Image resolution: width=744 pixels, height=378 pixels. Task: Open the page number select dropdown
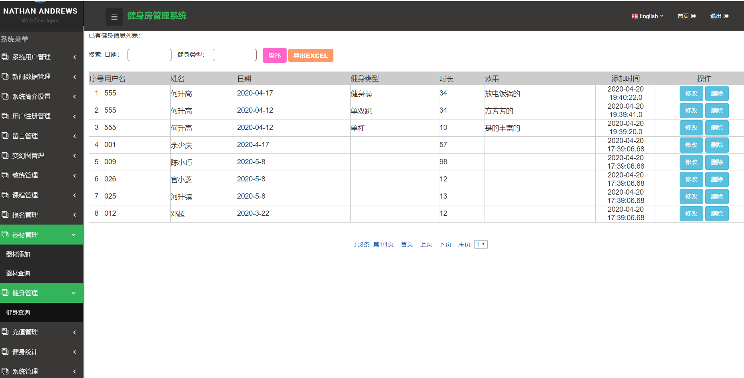(481, 244)
